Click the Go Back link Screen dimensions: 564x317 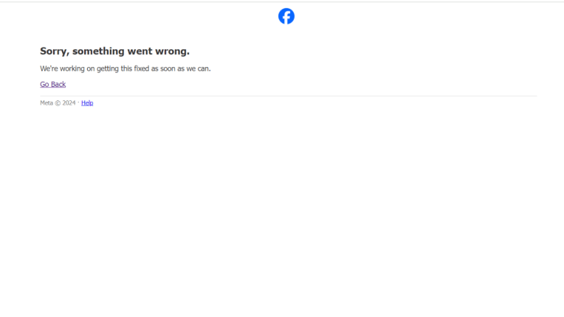(53, 84)
